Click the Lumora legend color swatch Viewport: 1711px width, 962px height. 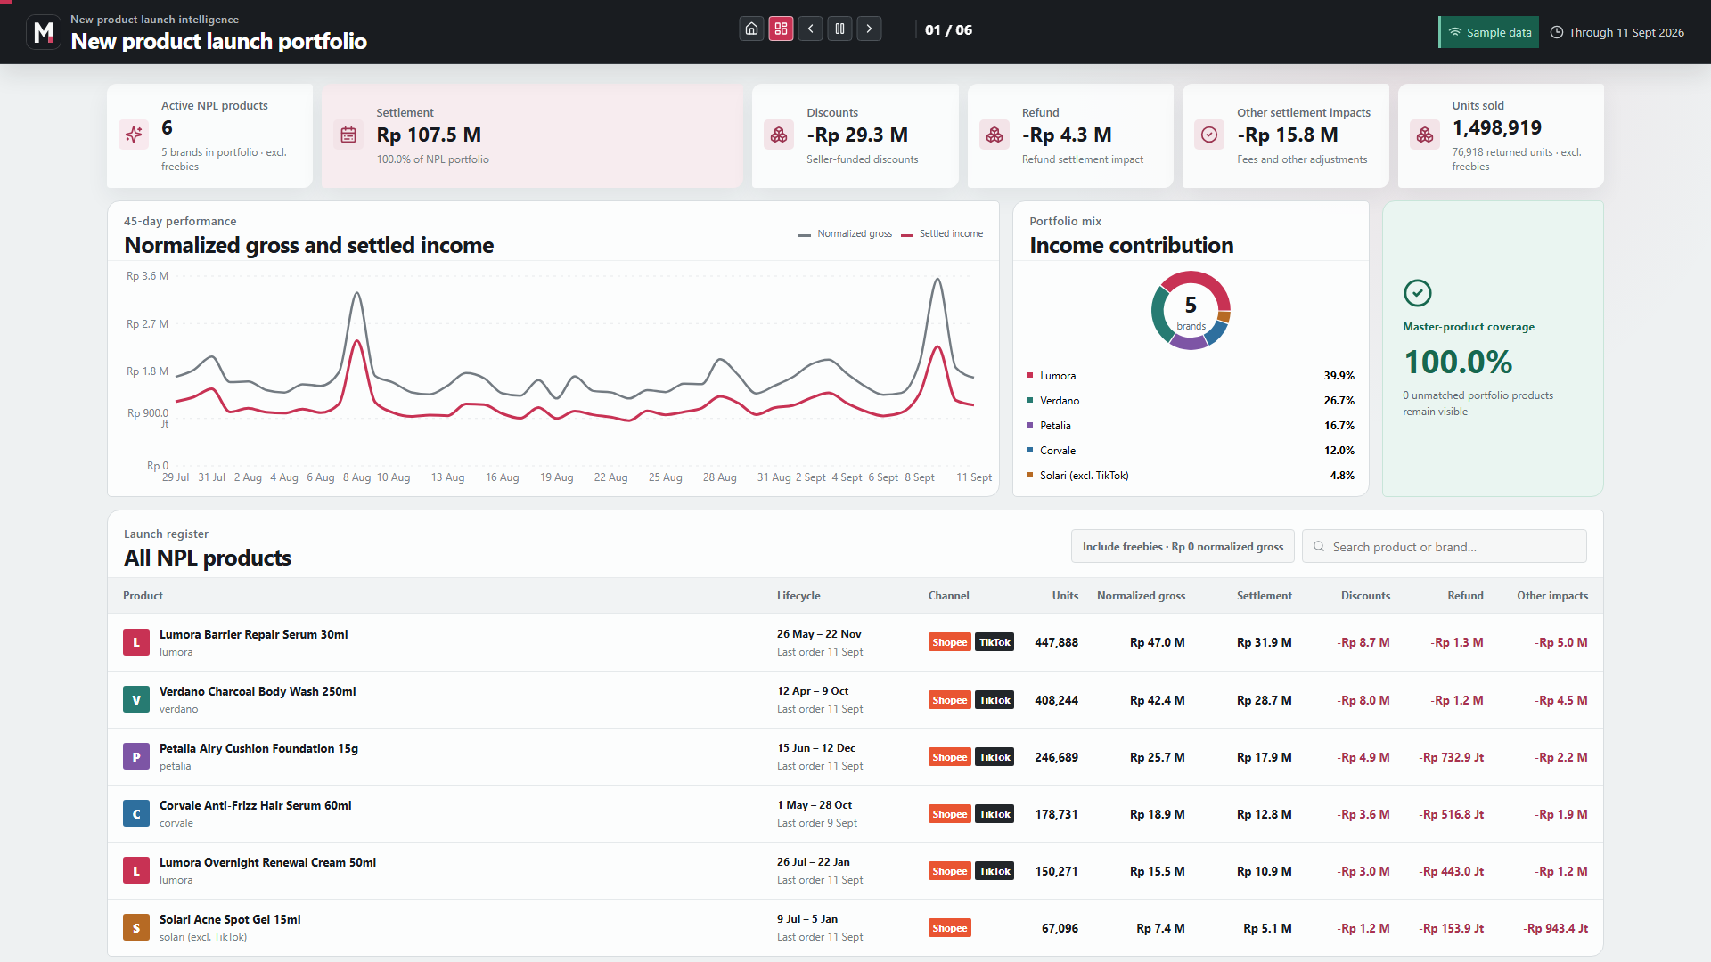point(1030,375)
